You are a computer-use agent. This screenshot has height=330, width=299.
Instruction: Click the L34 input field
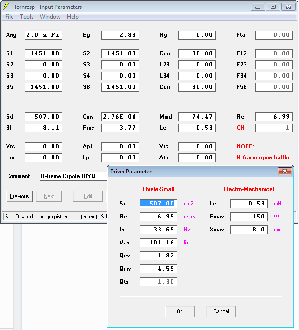(197, 76)
